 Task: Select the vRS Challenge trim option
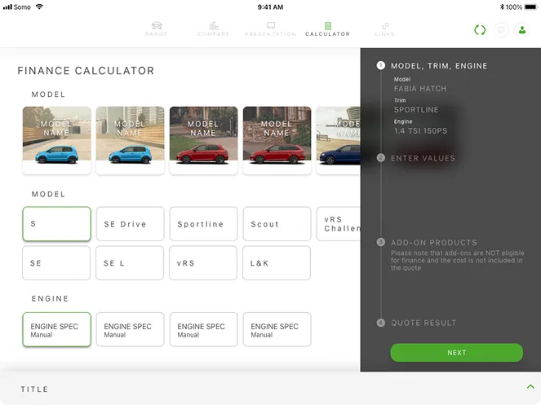(x=339, y=224)
